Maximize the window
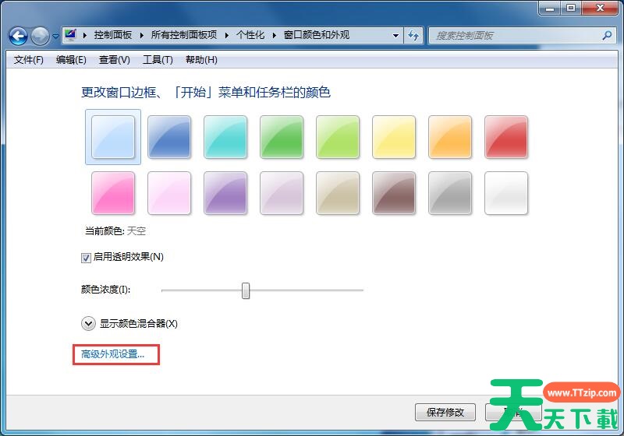The height and width of the screenshot is (436, 624). 571,8
